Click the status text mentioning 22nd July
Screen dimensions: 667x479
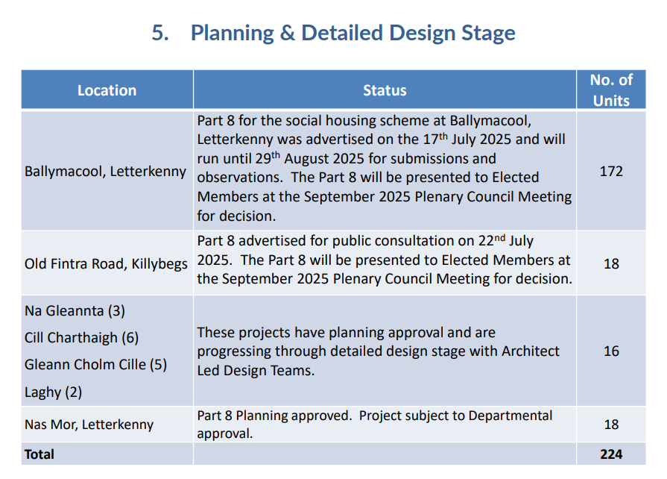tap(384, 260)
